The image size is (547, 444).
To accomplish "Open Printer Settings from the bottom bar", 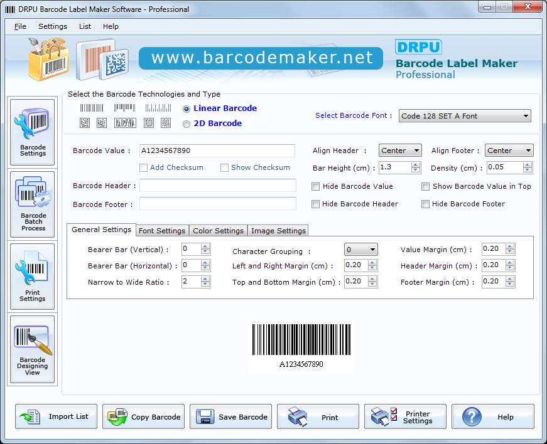I will pos(405,416).
